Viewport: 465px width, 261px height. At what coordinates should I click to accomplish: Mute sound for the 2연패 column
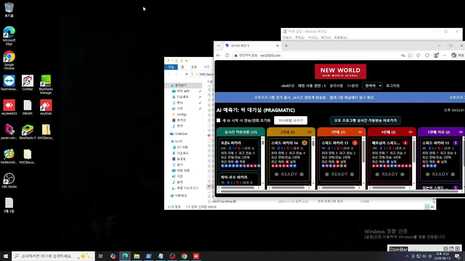(310, 132)
